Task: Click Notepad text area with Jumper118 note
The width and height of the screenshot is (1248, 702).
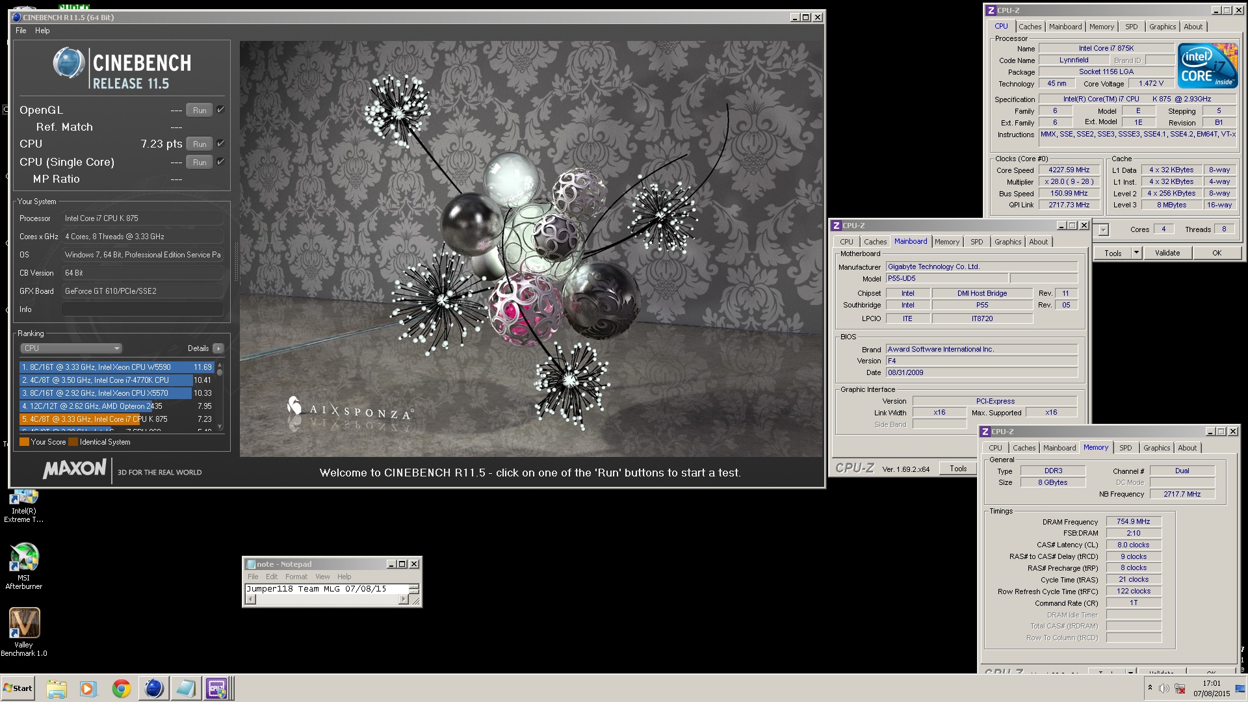Action: (326, 589)
